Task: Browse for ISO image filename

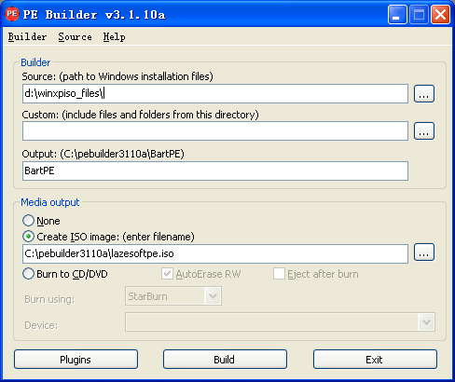Action: click(x=424, y=252)
